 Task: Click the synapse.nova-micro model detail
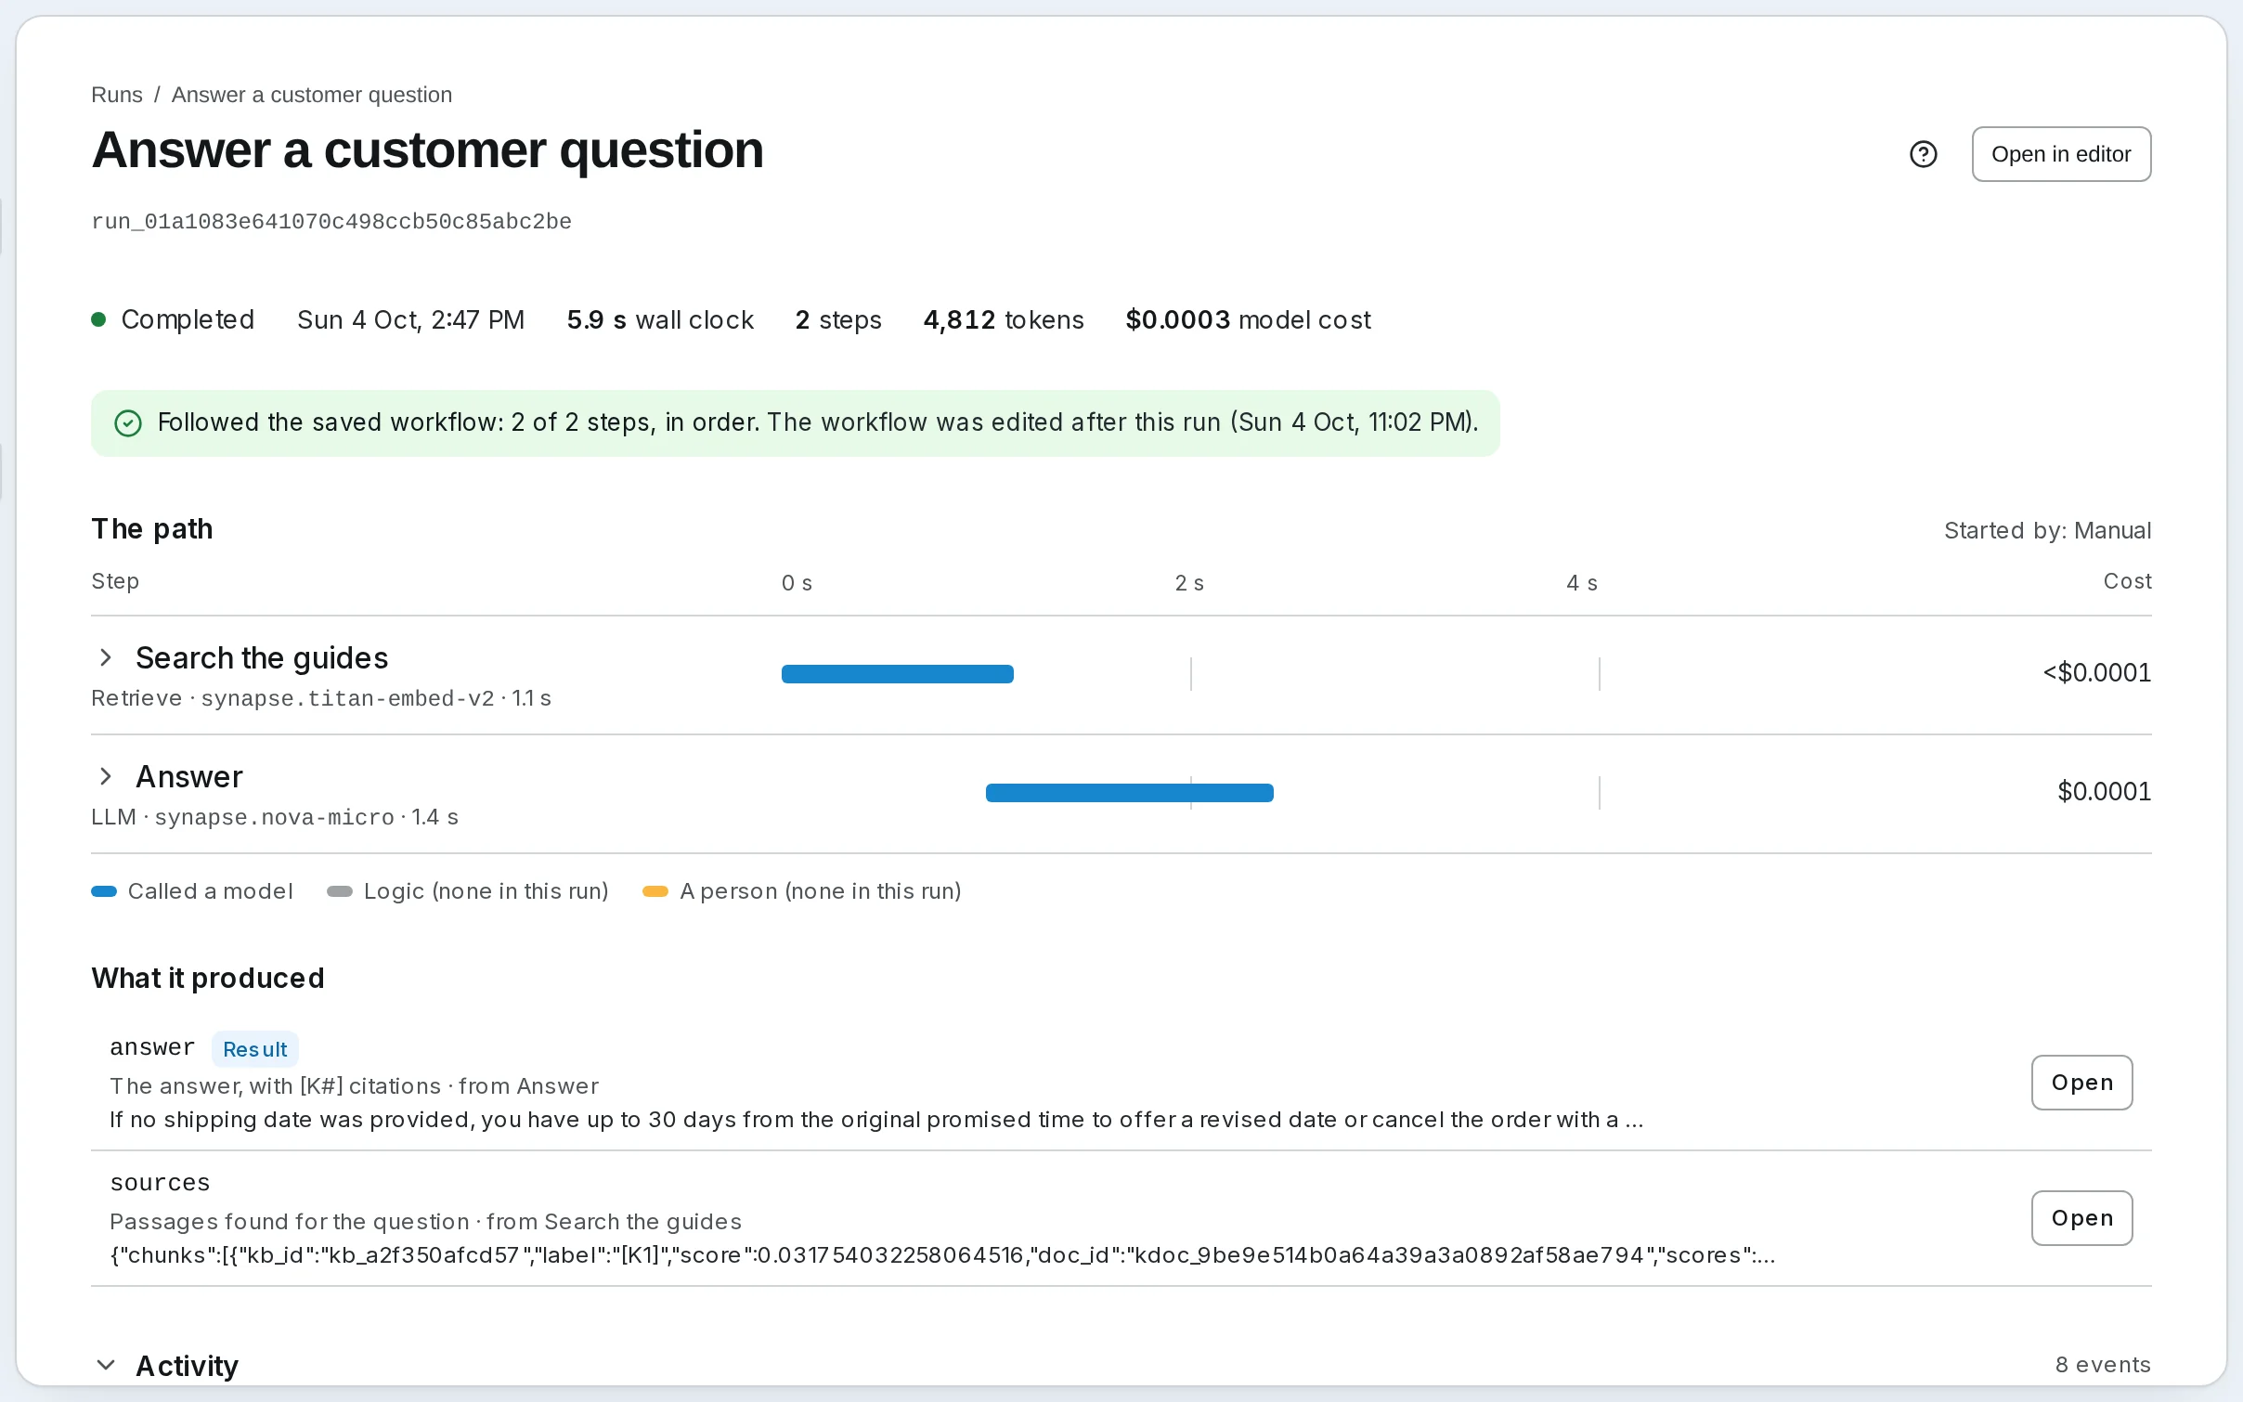[x=274, y=817]
